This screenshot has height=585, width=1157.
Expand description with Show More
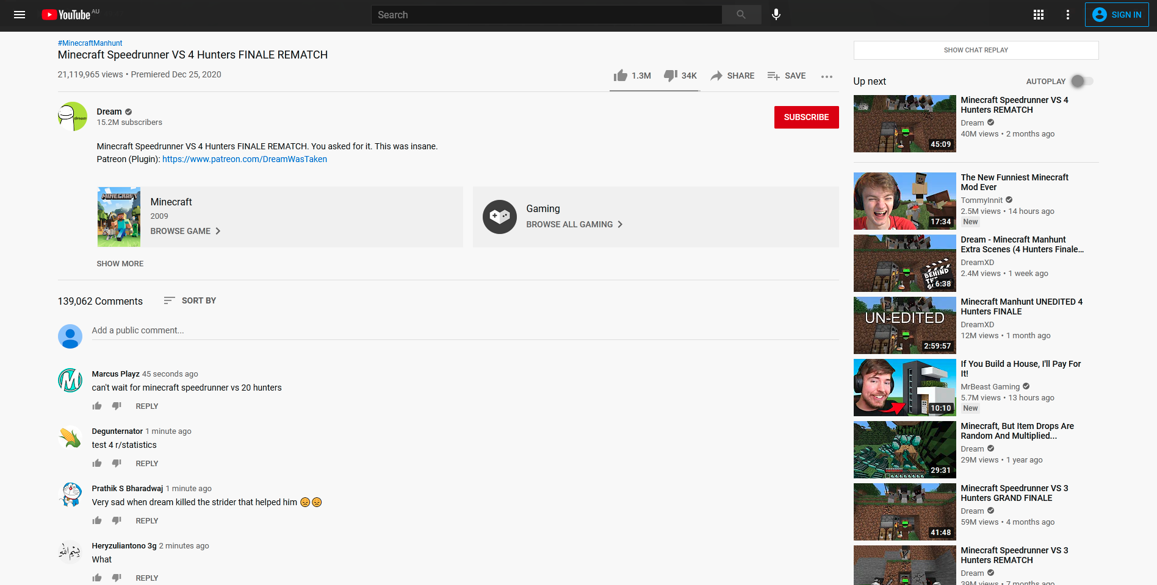click(x=120, y=264)
